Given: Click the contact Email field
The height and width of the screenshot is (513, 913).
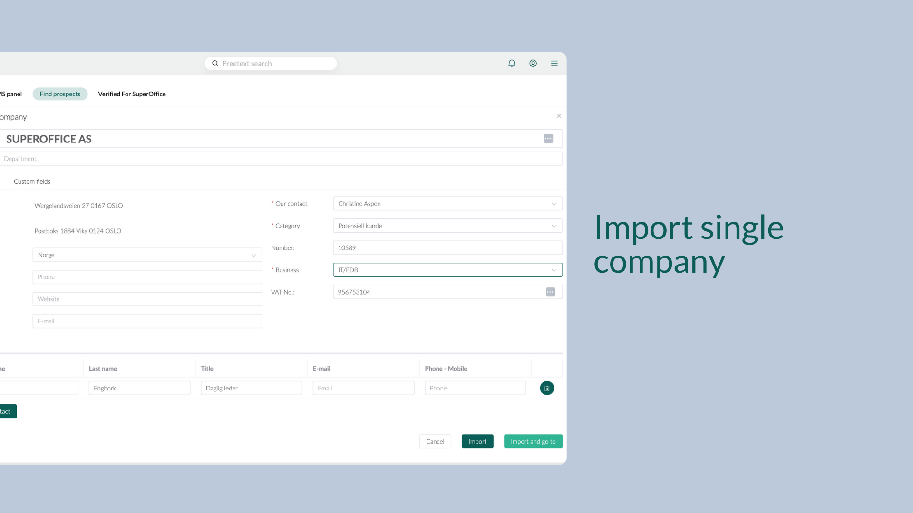Looking at the screenshot, I should [363, 388].
